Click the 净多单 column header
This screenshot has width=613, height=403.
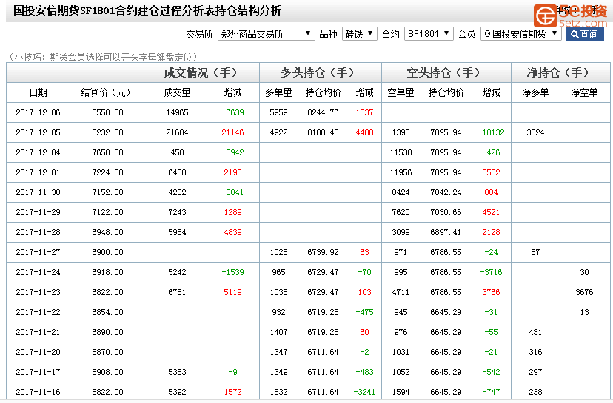pyautogui.click(x=535, y=92)
